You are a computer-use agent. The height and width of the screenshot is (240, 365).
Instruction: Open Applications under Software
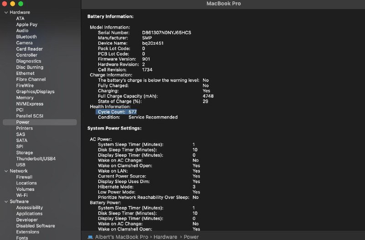(29, 214)
